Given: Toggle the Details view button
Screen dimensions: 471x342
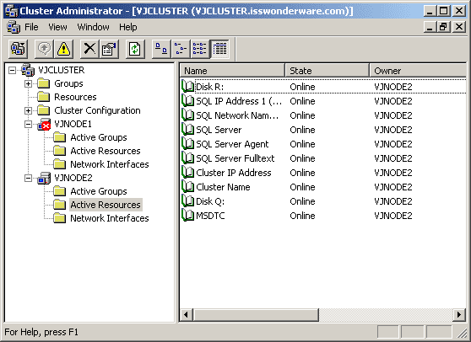Looking at the screenshot, I should click(219, 49).
